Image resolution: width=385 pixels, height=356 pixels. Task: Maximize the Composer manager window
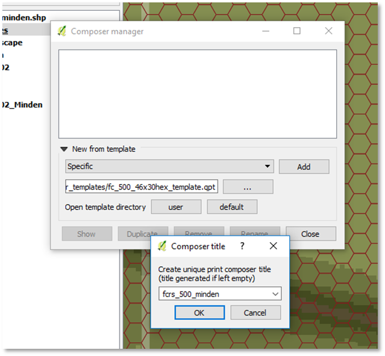[x=297, y=31]
